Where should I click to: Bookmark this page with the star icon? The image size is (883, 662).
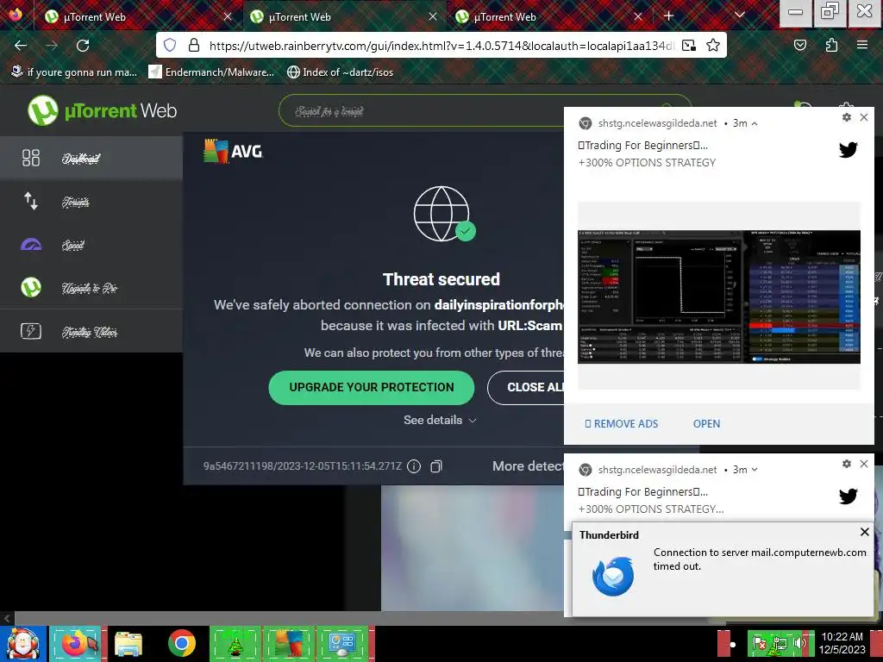(713, 45)
